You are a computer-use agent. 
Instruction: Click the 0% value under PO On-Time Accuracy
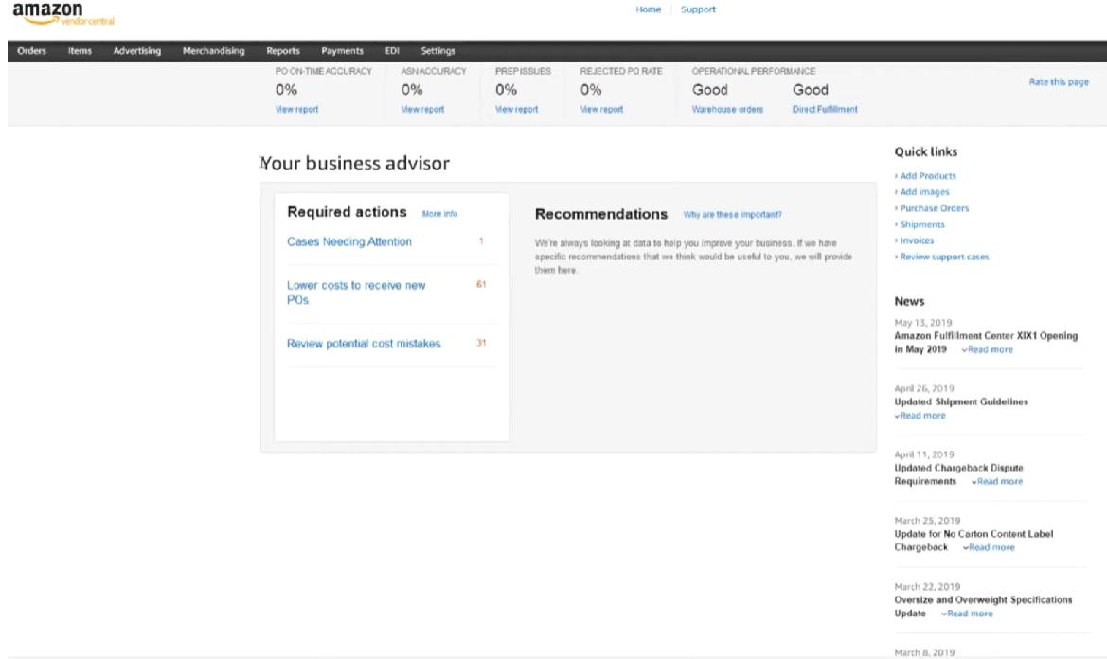(x=286, y=90)
